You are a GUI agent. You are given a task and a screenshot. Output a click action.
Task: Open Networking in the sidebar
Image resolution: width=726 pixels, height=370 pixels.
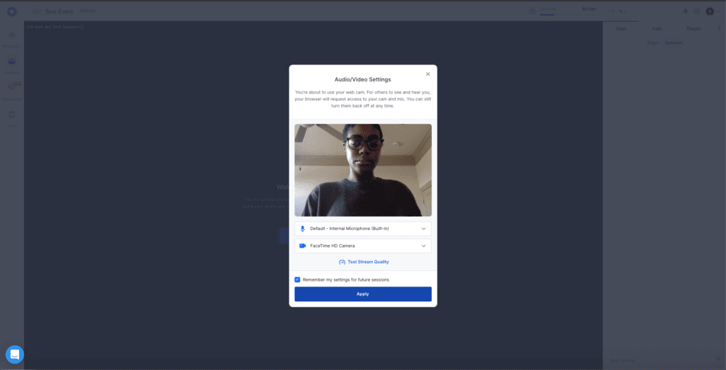[11, 92]
